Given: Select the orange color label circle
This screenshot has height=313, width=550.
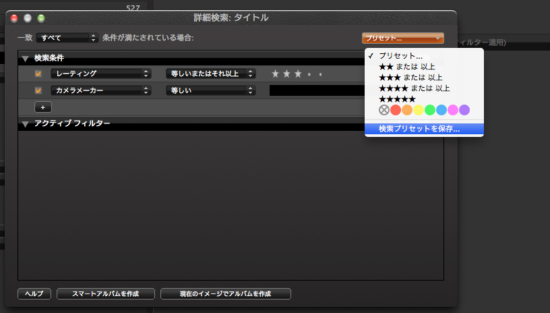Looking at the screenshot, I should 407,110.
